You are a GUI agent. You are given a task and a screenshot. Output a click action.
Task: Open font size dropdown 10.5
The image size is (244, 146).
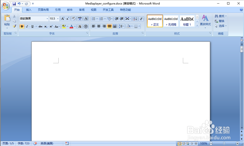click(x=58, y=19)
